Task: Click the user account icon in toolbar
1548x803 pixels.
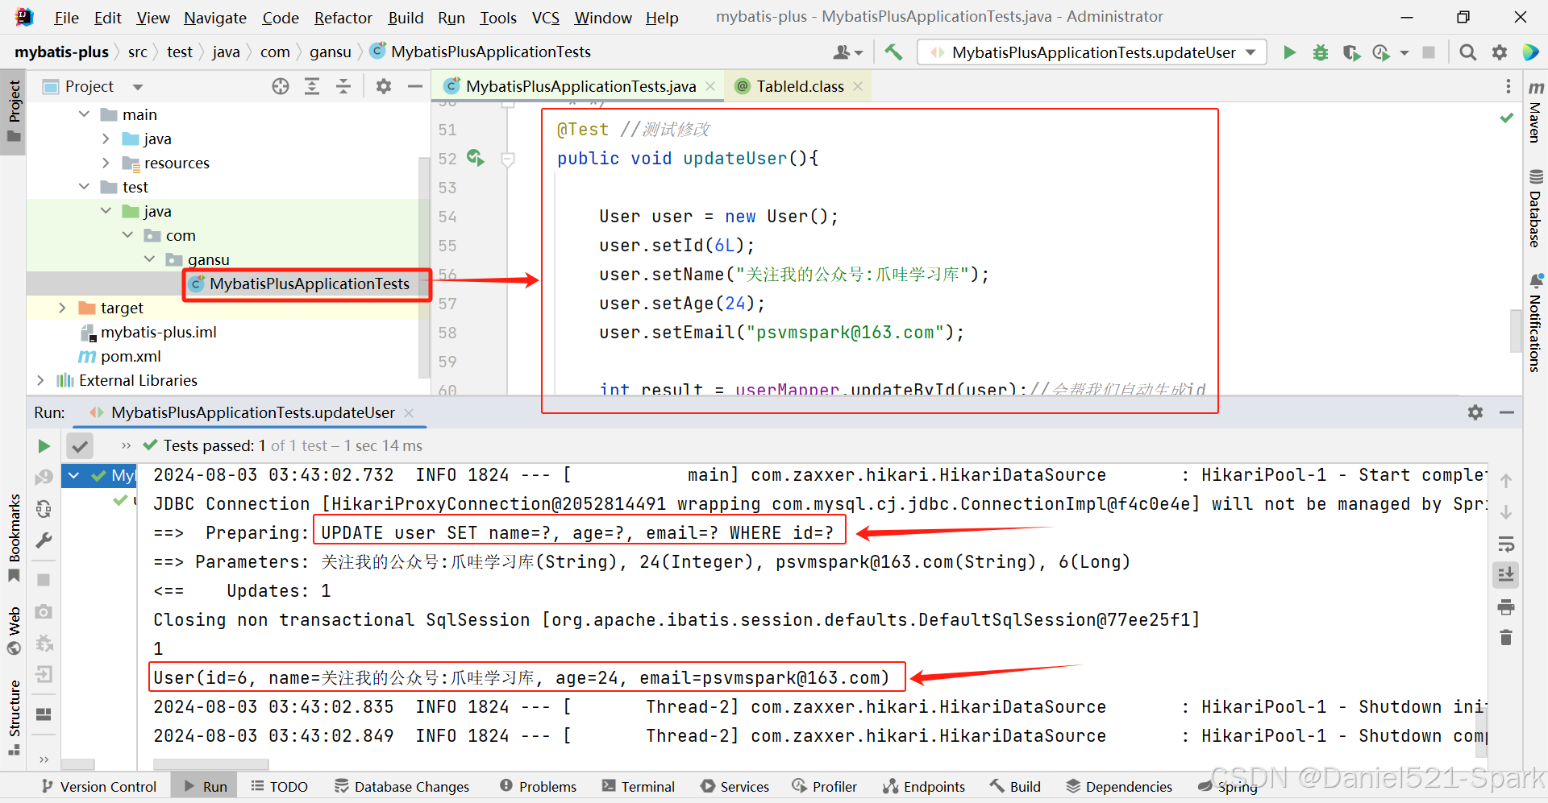Action: coord(847,52)
